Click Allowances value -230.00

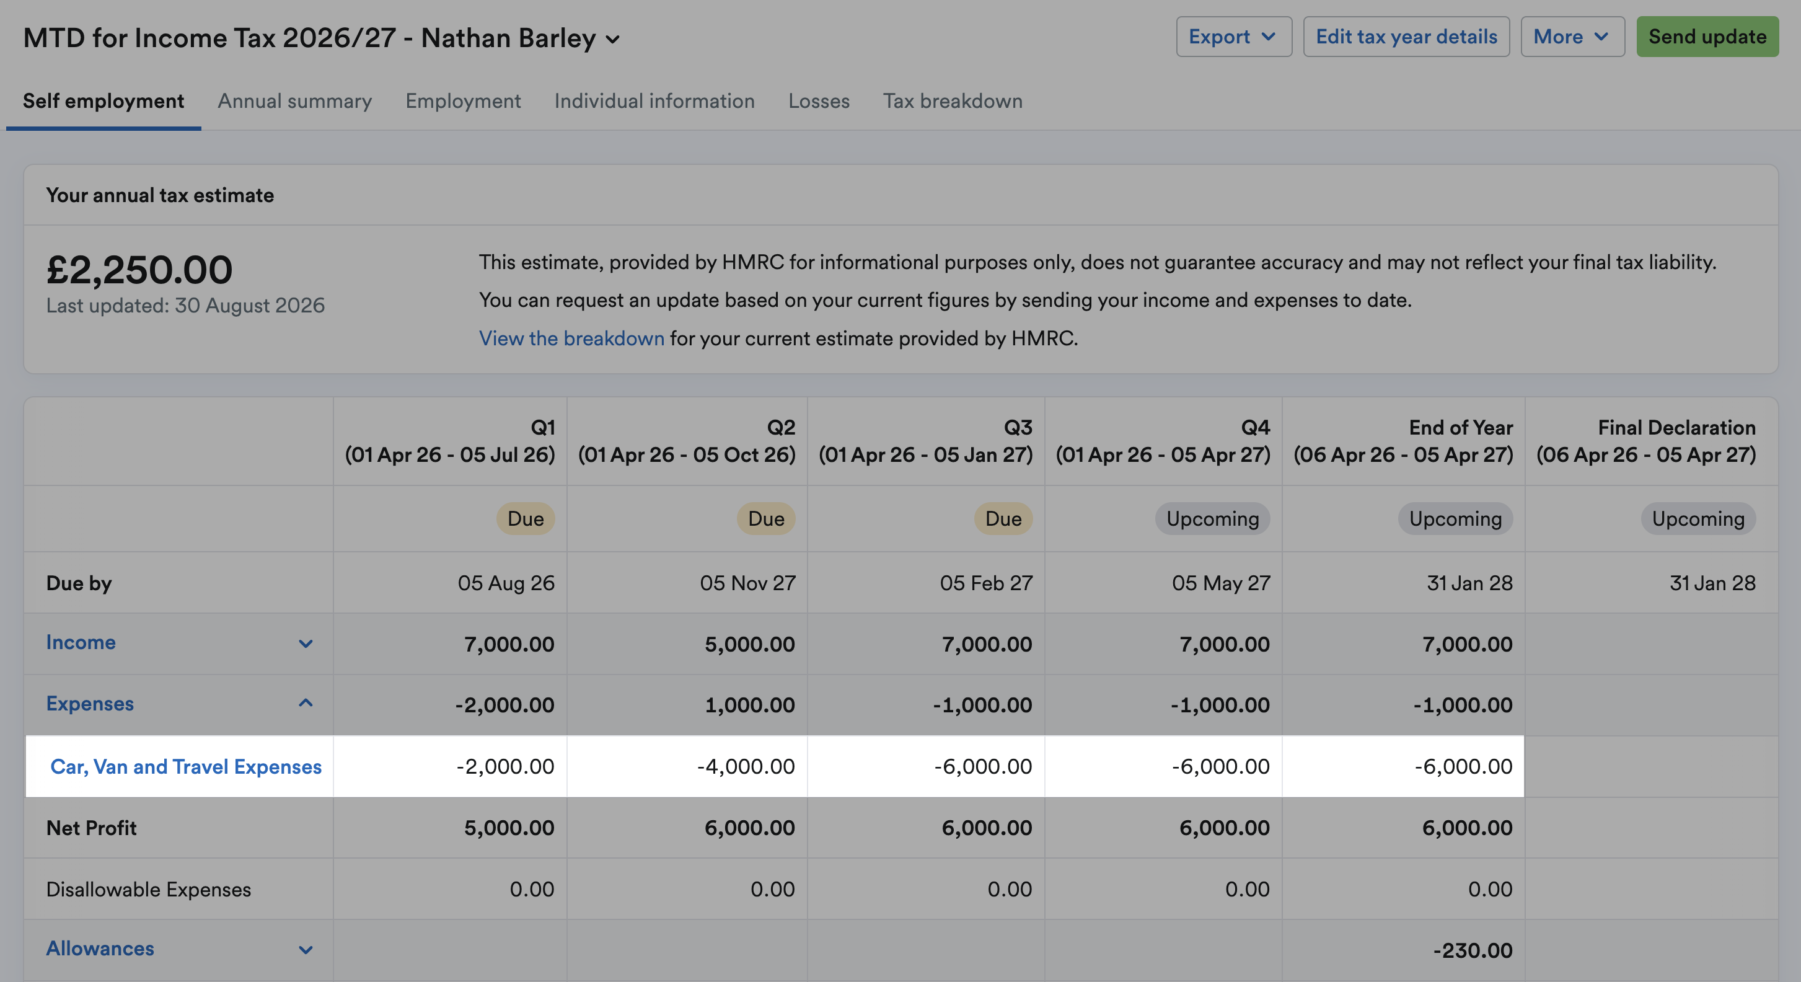pos(1473,950)
